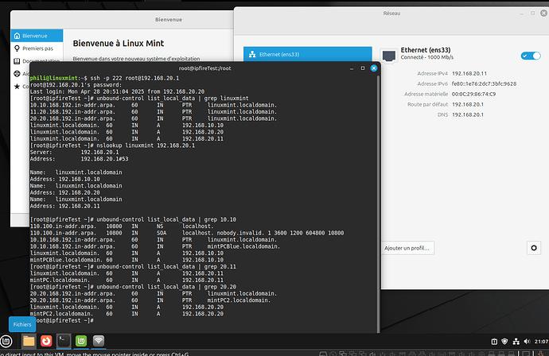Click Ajouter un profil button
The width and height of the screenshot is (549, 356).
[x=407, y=248]
